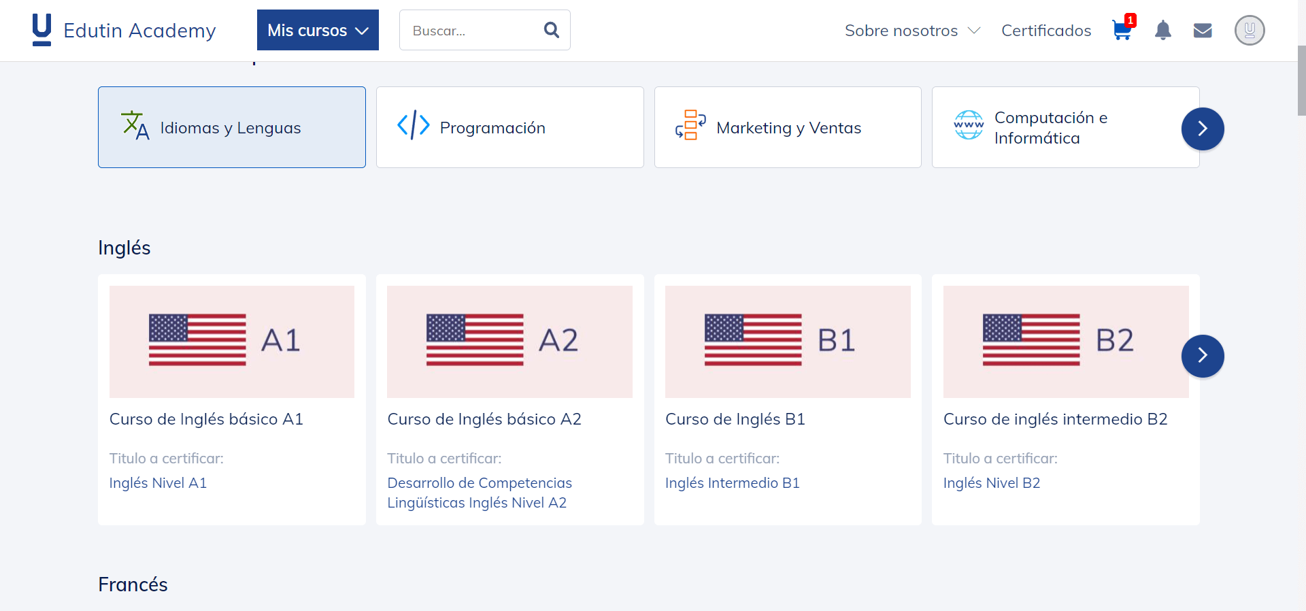Open the Certificados link
Viewport: 1306px width, 611px height.
click(x=1046, y=31)
